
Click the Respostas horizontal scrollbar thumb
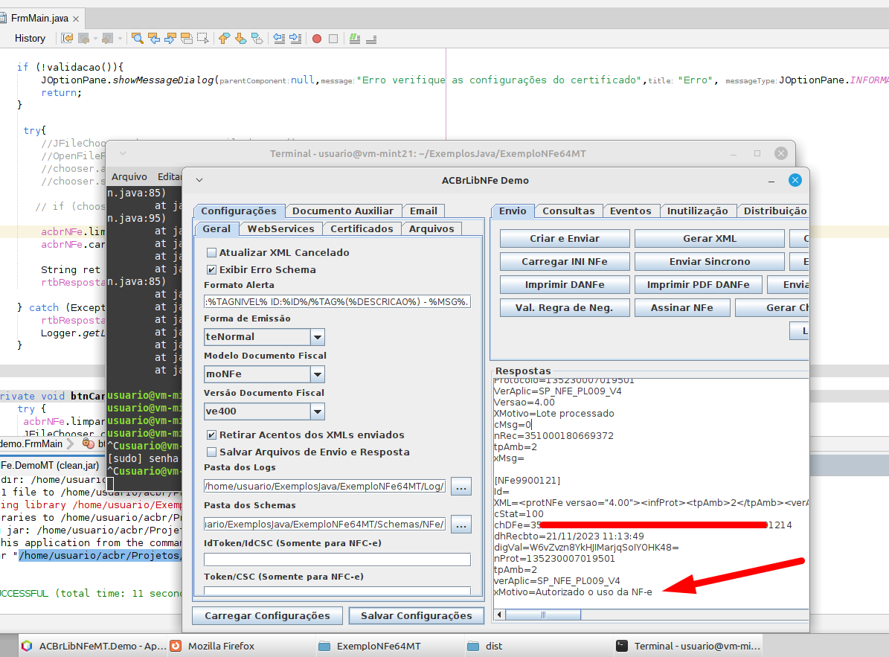coord(543,615)
